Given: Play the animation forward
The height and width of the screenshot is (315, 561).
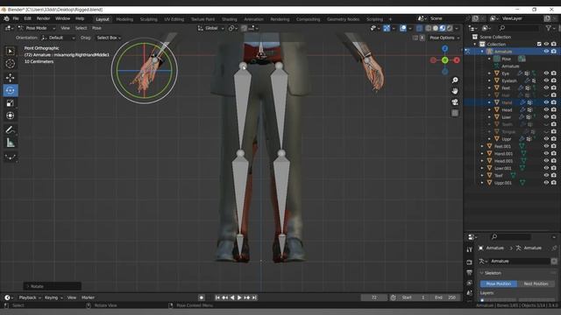Looking at the screenshot, I should click(x=239, y=297).
